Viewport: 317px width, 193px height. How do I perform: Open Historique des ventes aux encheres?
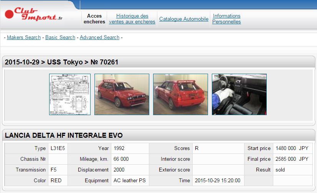point(132,19)
